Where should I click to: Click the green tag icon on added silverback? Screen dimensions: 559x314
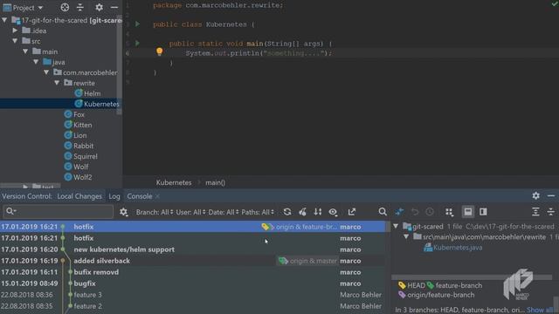pos(283,261)
